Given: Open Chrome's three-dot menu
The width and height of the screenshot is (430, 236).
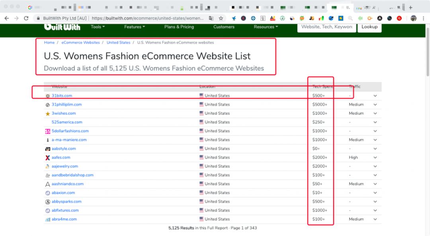Looking at the screenshot, I should (x=423, y=18).
